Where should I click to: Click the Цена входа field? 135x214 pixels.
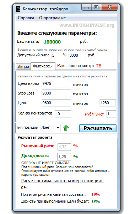(56, 83)
